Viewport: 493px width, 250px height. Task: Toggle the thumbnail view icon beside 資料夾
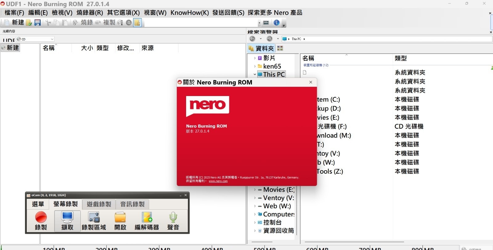tap(280, 48)
